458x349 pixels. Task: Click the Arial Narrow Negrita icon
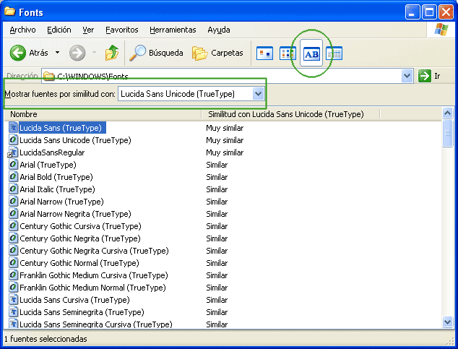14,213
